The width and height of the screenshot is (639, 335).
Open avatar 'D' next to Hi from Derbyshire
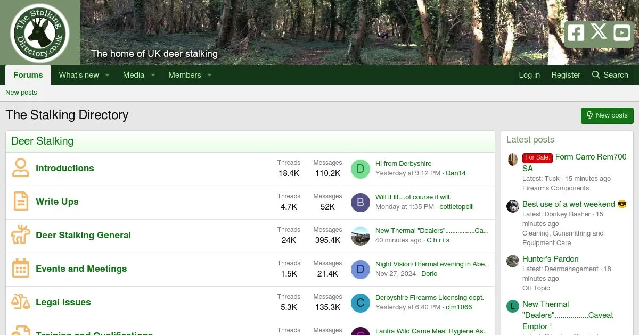(x=360, y=169)
